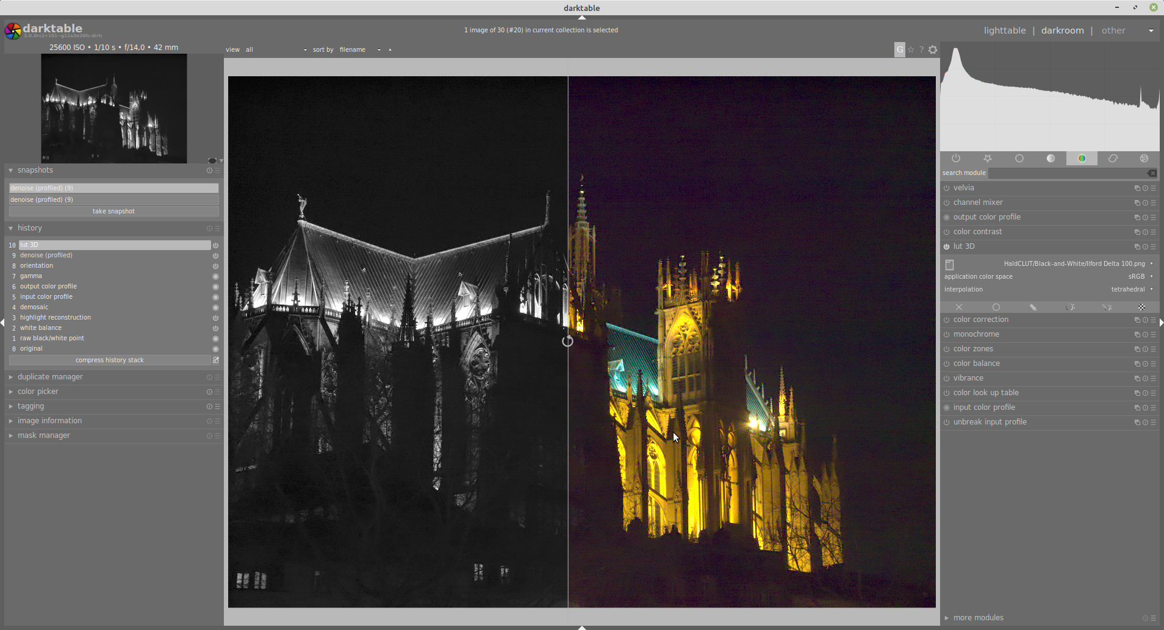This screenshot has height=630, width=1164.
Task: Open global preferences gear icon
Action: pos(933,50)
